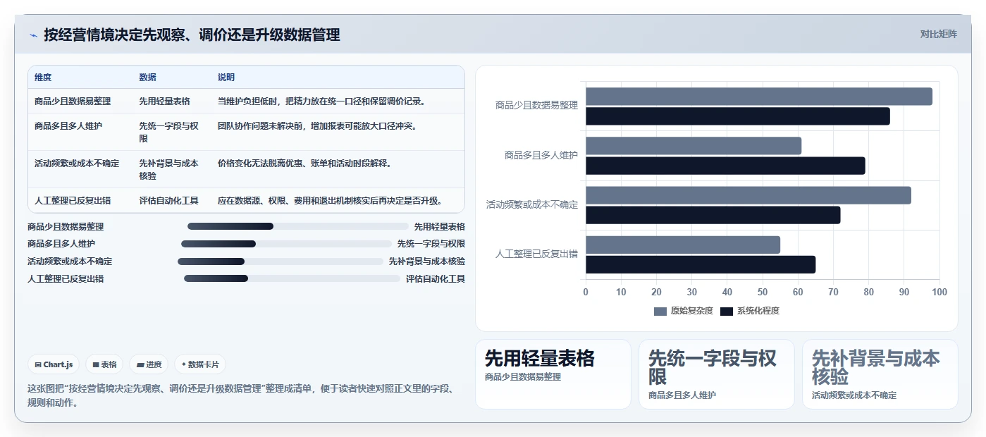986x437 pixels.
Task: Click description starting 当维护负担低时
Action: pyautogui.click(x=321, y=101)
